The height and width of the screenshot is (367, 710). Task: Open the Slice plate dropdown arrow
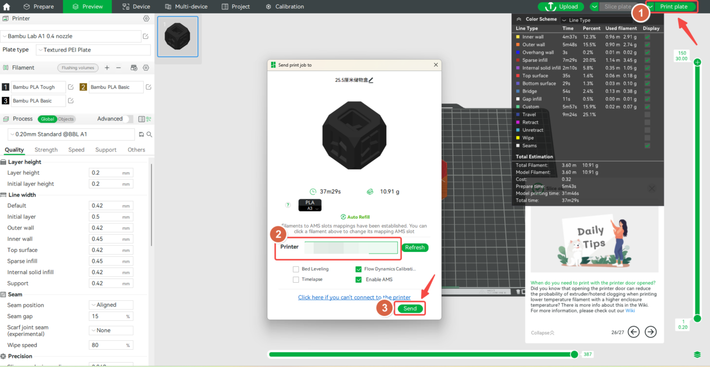point(594,6)
